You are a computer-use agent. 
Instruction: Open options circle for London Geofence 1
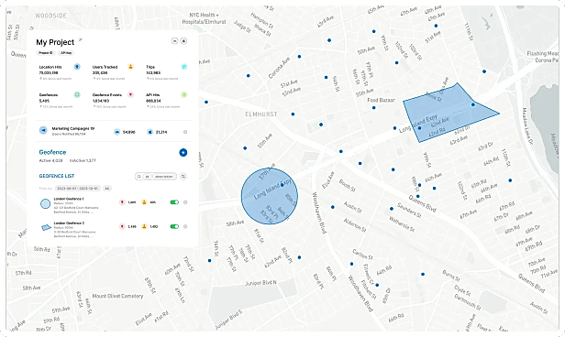(x=185, y=202)
